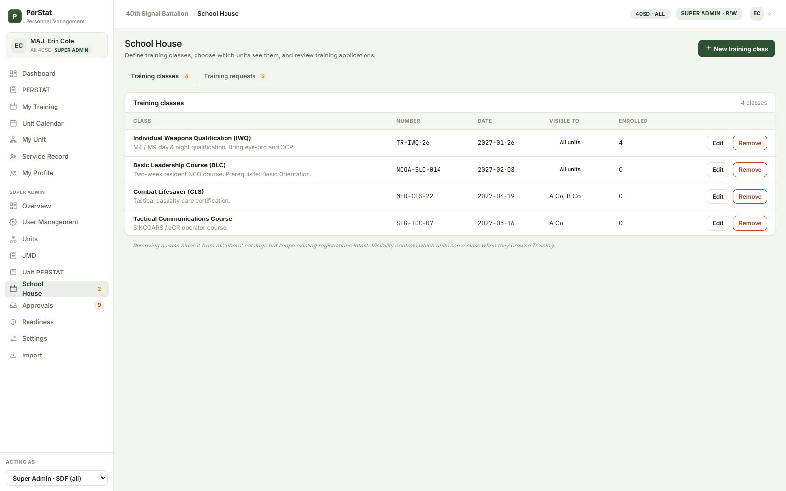Remove the Basic Leadership Course class
This screenshot has width=786, height=491.
(x=750, y=170)
